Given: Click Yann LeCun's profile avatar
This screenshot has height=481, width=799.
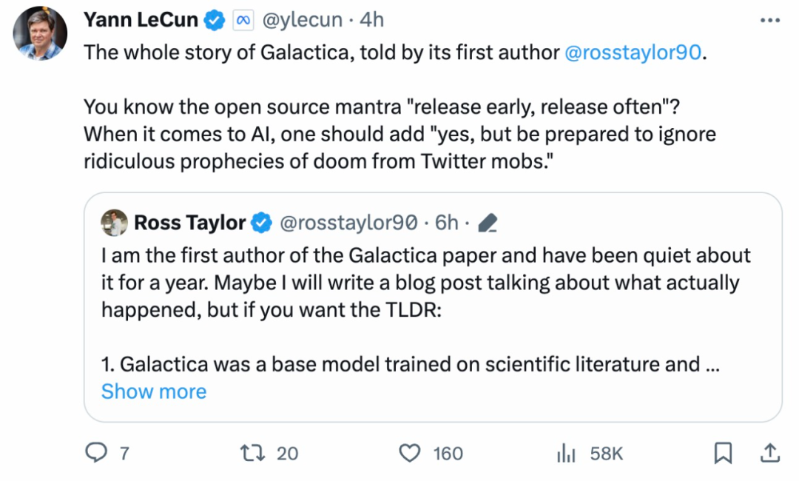Looking at the screenshot, I should 40,33.
